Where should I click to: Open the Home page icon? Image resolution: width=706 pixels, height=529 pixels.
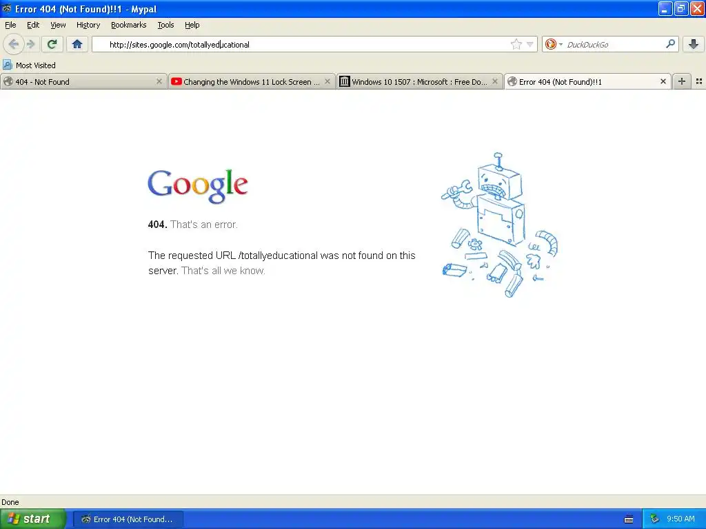click(x=77, y=44)
